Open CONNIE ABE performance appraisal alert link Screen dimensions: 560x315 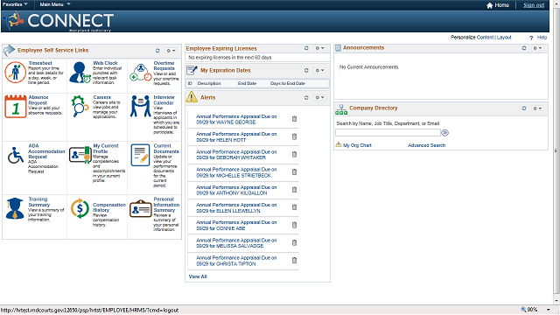pyautogui.click(x=236, y=226)
